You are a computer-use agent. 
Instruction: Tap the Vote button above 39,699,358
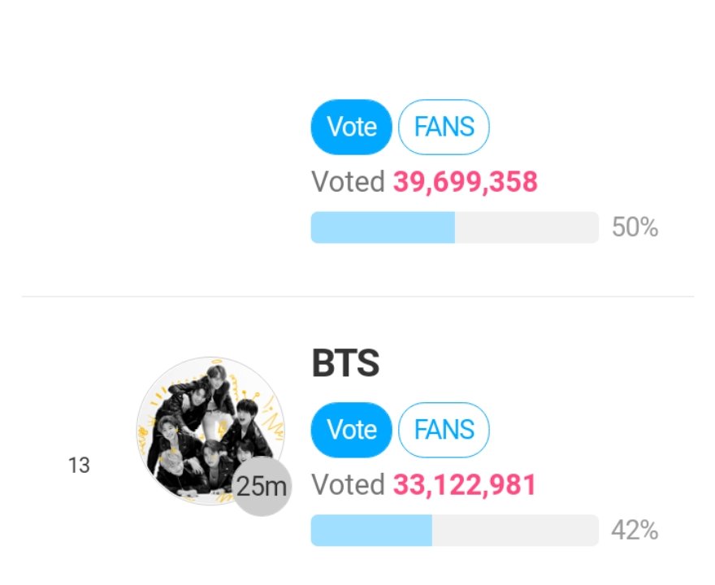tap(351, 127)
